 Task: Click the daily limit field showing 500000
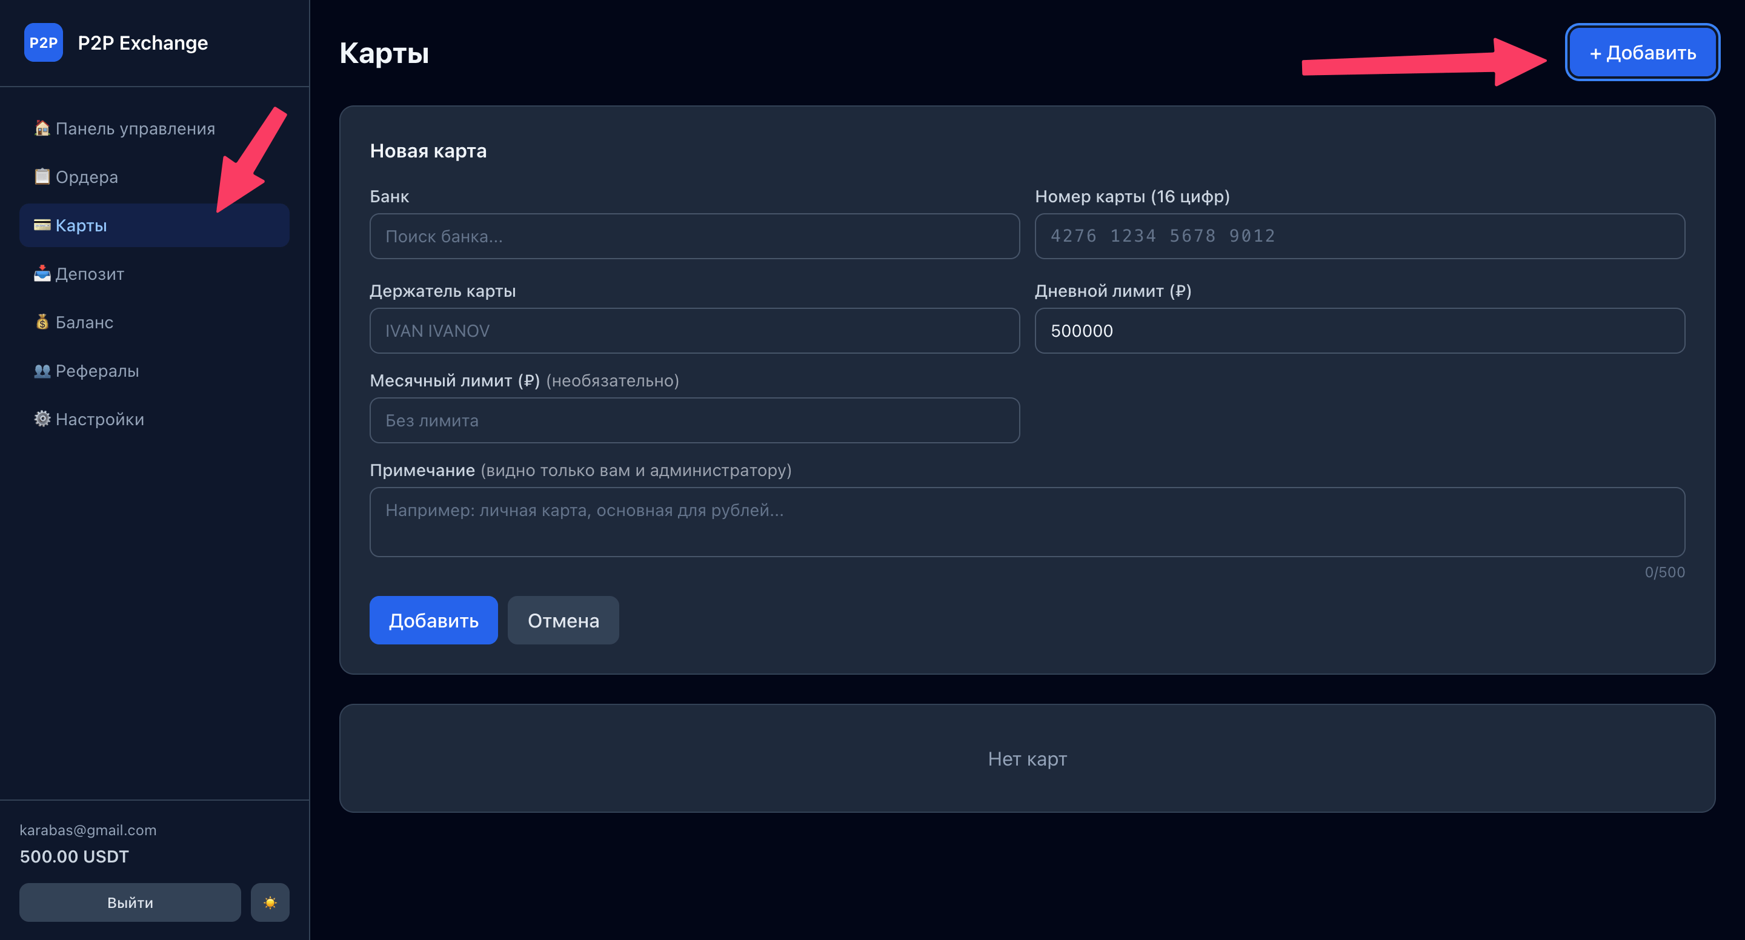(1359, 331)
